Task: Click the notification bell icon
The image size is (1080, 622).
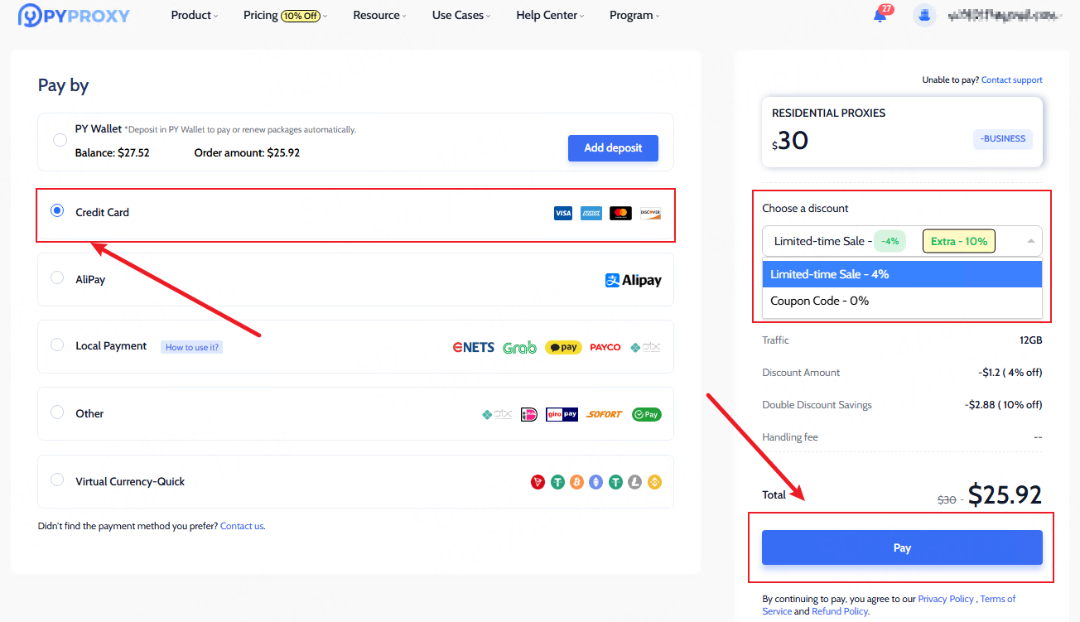Action: click(x=880, y=16)
